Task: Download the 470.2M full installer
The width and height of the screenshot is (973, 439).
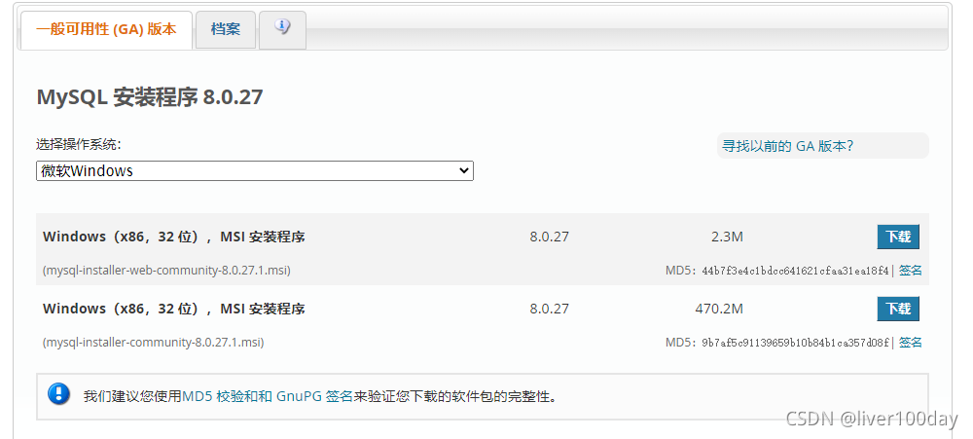Action: (x=897, y=309)
